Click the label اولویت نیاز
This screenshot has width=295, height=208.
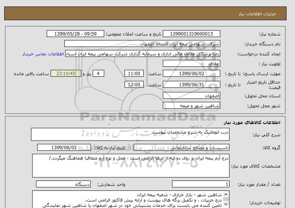click(269, 64)
